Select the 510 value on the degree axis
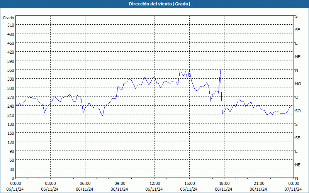 (x=11, y=25)
